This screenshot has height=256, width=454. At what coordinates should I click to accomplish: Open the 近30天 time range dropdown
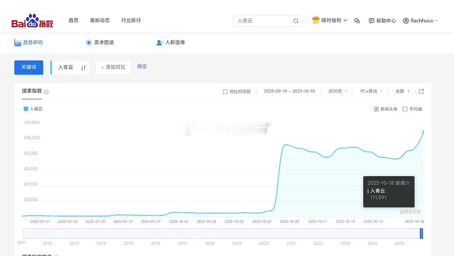pos(338,91)
